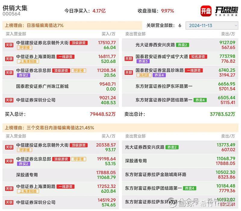Click 关联 badge beside 19198.64 buy row
Screen dimensions: 241x211
9,161
